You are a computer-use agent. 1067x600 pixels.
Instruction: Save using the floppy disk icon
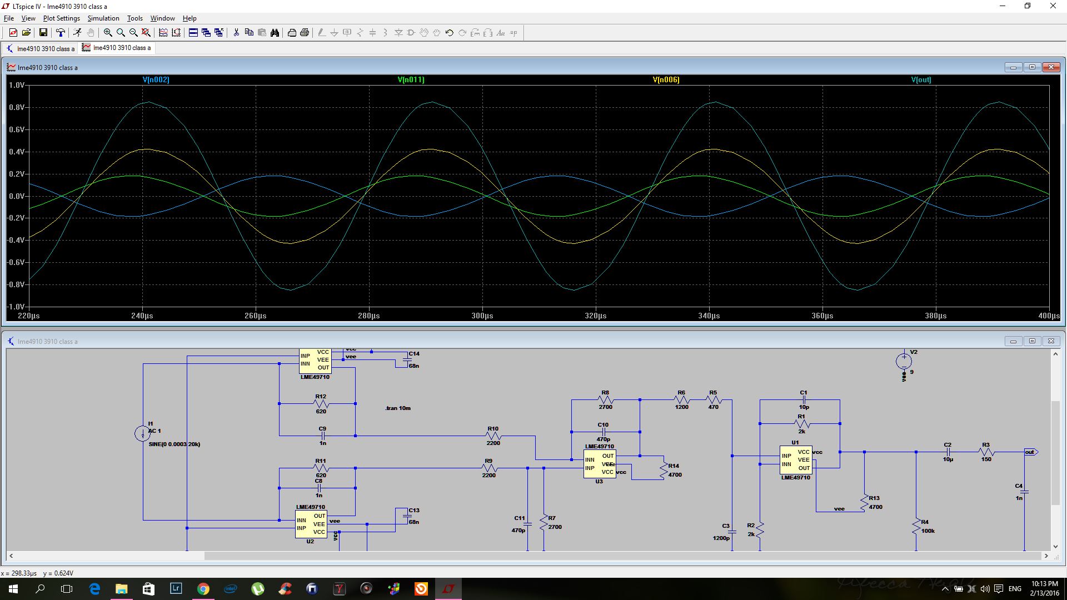tap(43, 33)
